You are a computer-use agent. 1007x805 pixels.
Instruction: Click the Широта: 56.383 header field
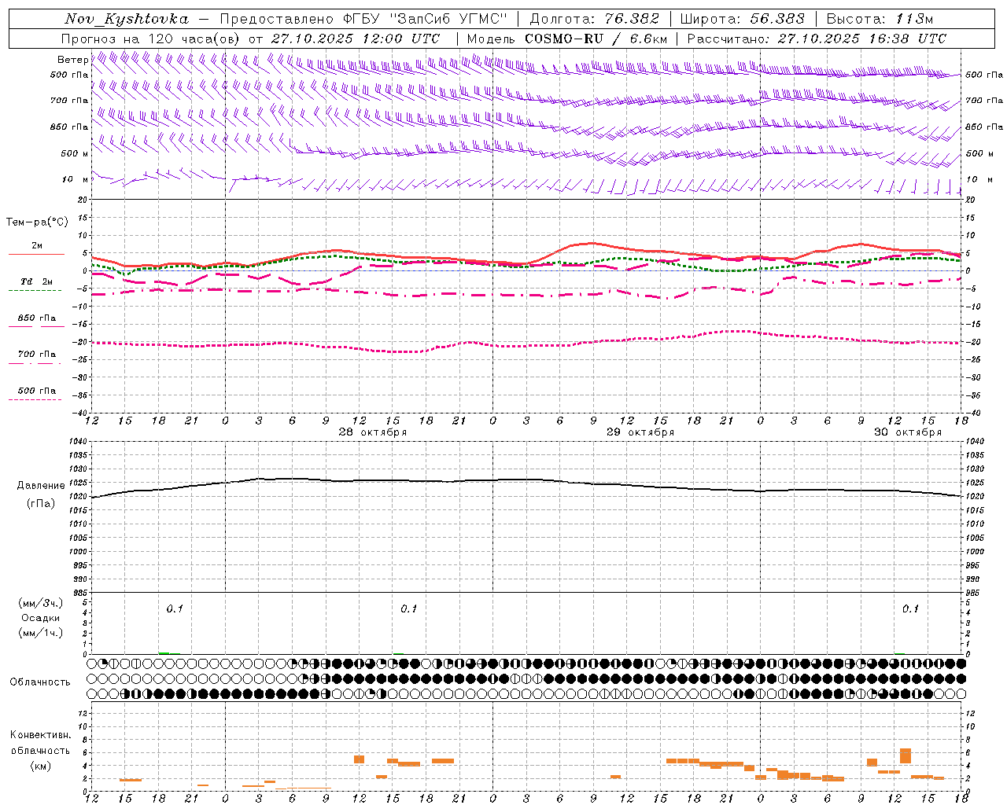(x=743, y=19)
